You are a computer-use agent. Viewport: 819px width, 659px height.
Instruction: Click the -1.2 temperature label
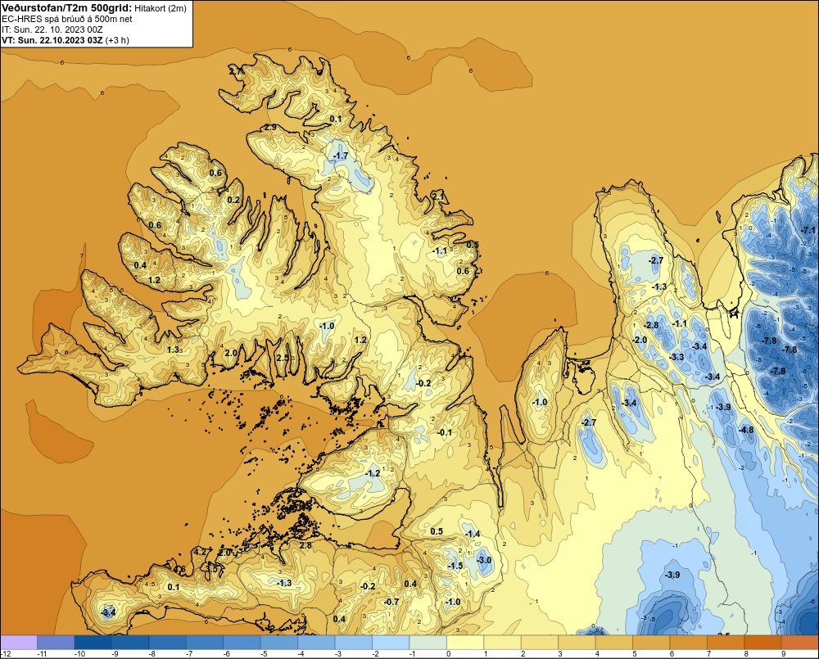[x=373, y=473]
